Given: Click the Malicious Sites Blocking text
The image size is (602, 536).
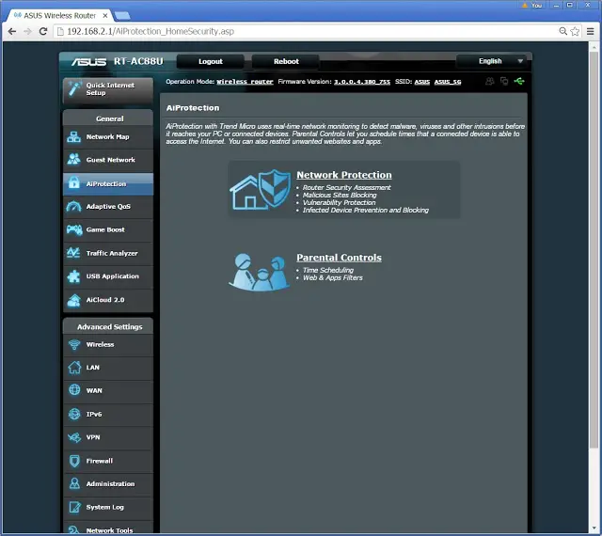Looking at the screenshot, I should click(340, 195).
